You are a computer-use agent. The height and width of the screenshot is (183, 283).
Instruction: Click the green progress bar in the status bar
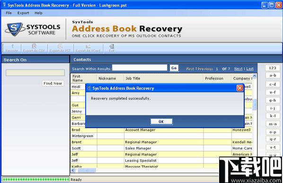point(35,179)
